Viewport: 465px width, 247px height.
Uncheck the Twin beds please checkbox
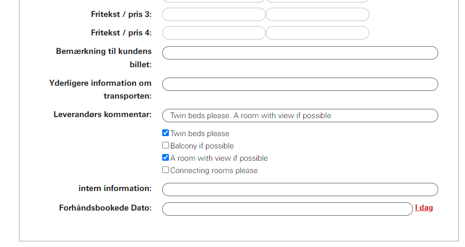coord(166,133)
